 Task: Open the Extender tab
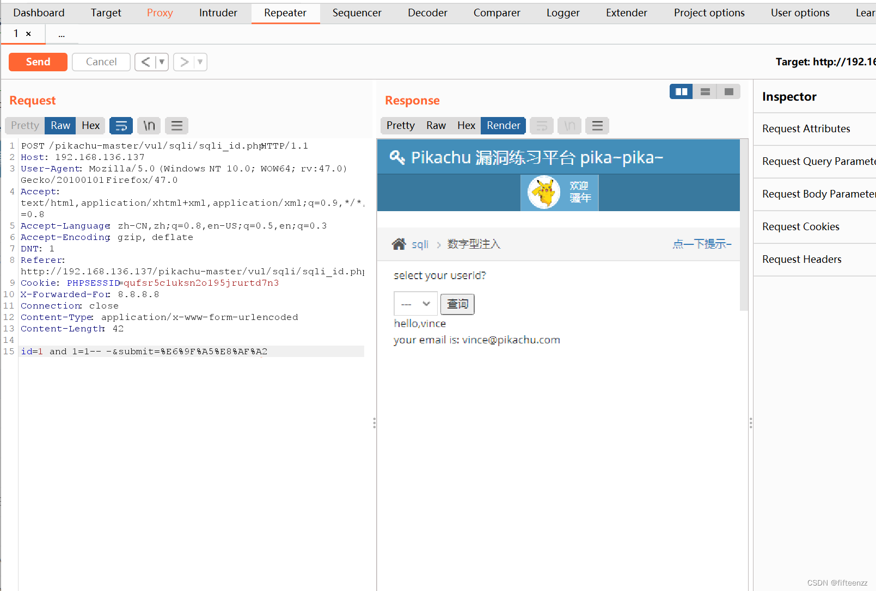627,13
